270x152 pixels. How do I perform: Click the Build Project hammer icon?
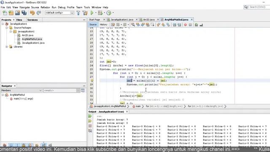click(78, 13)
